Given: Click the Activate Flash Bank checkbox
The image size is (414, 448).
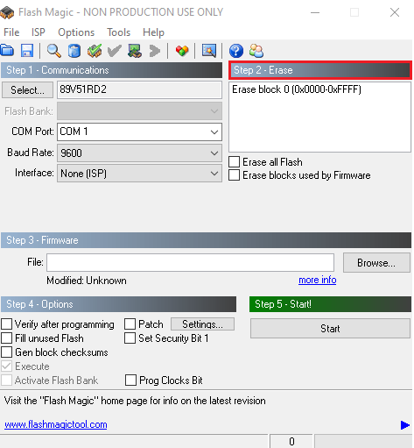Looking at the screenshot, I should tap(7, 380).
